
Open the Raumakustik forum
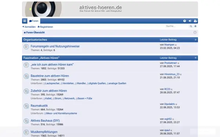coord(39,106)
